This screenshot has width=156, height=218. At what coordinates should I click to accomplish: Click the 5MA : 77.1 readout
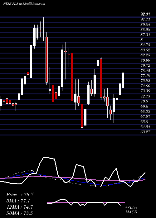click(18, 201)
